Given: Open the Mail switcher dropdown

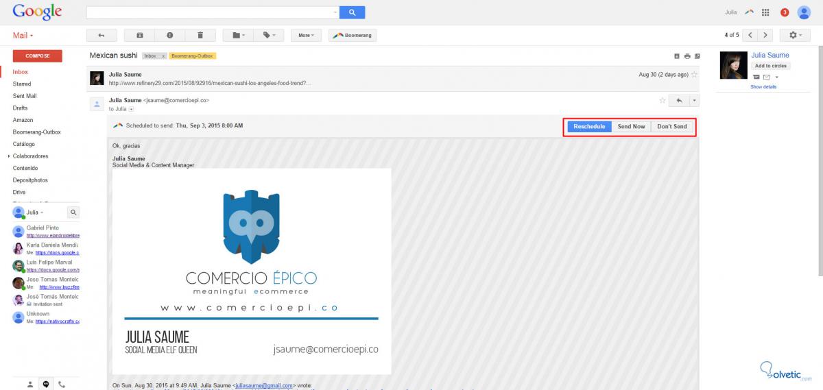Looking at the screenshot, I should [x=23, y=35].
